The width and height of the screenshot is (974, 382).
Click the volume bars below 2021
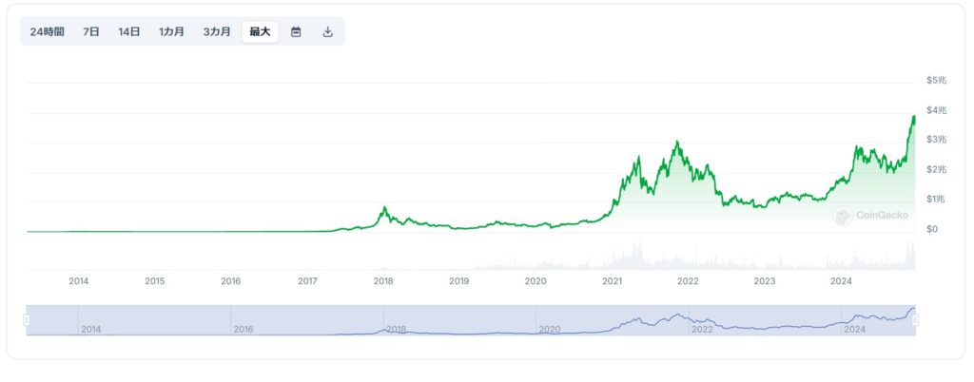628,258
